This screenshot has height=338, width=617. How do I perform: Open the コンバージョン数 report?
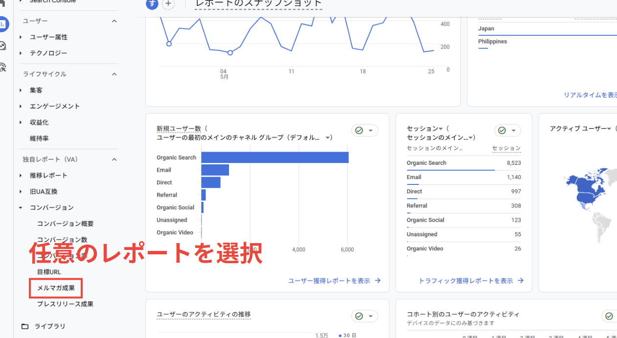(x=62, y=240)
